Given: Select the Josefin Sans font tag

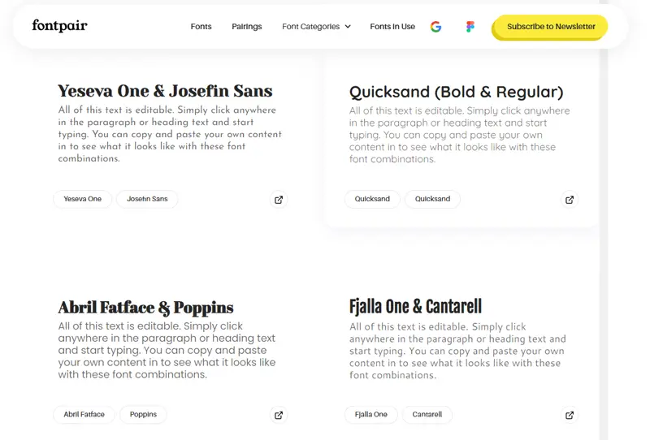Looking at the screenshot, I should tap(147, 199).
